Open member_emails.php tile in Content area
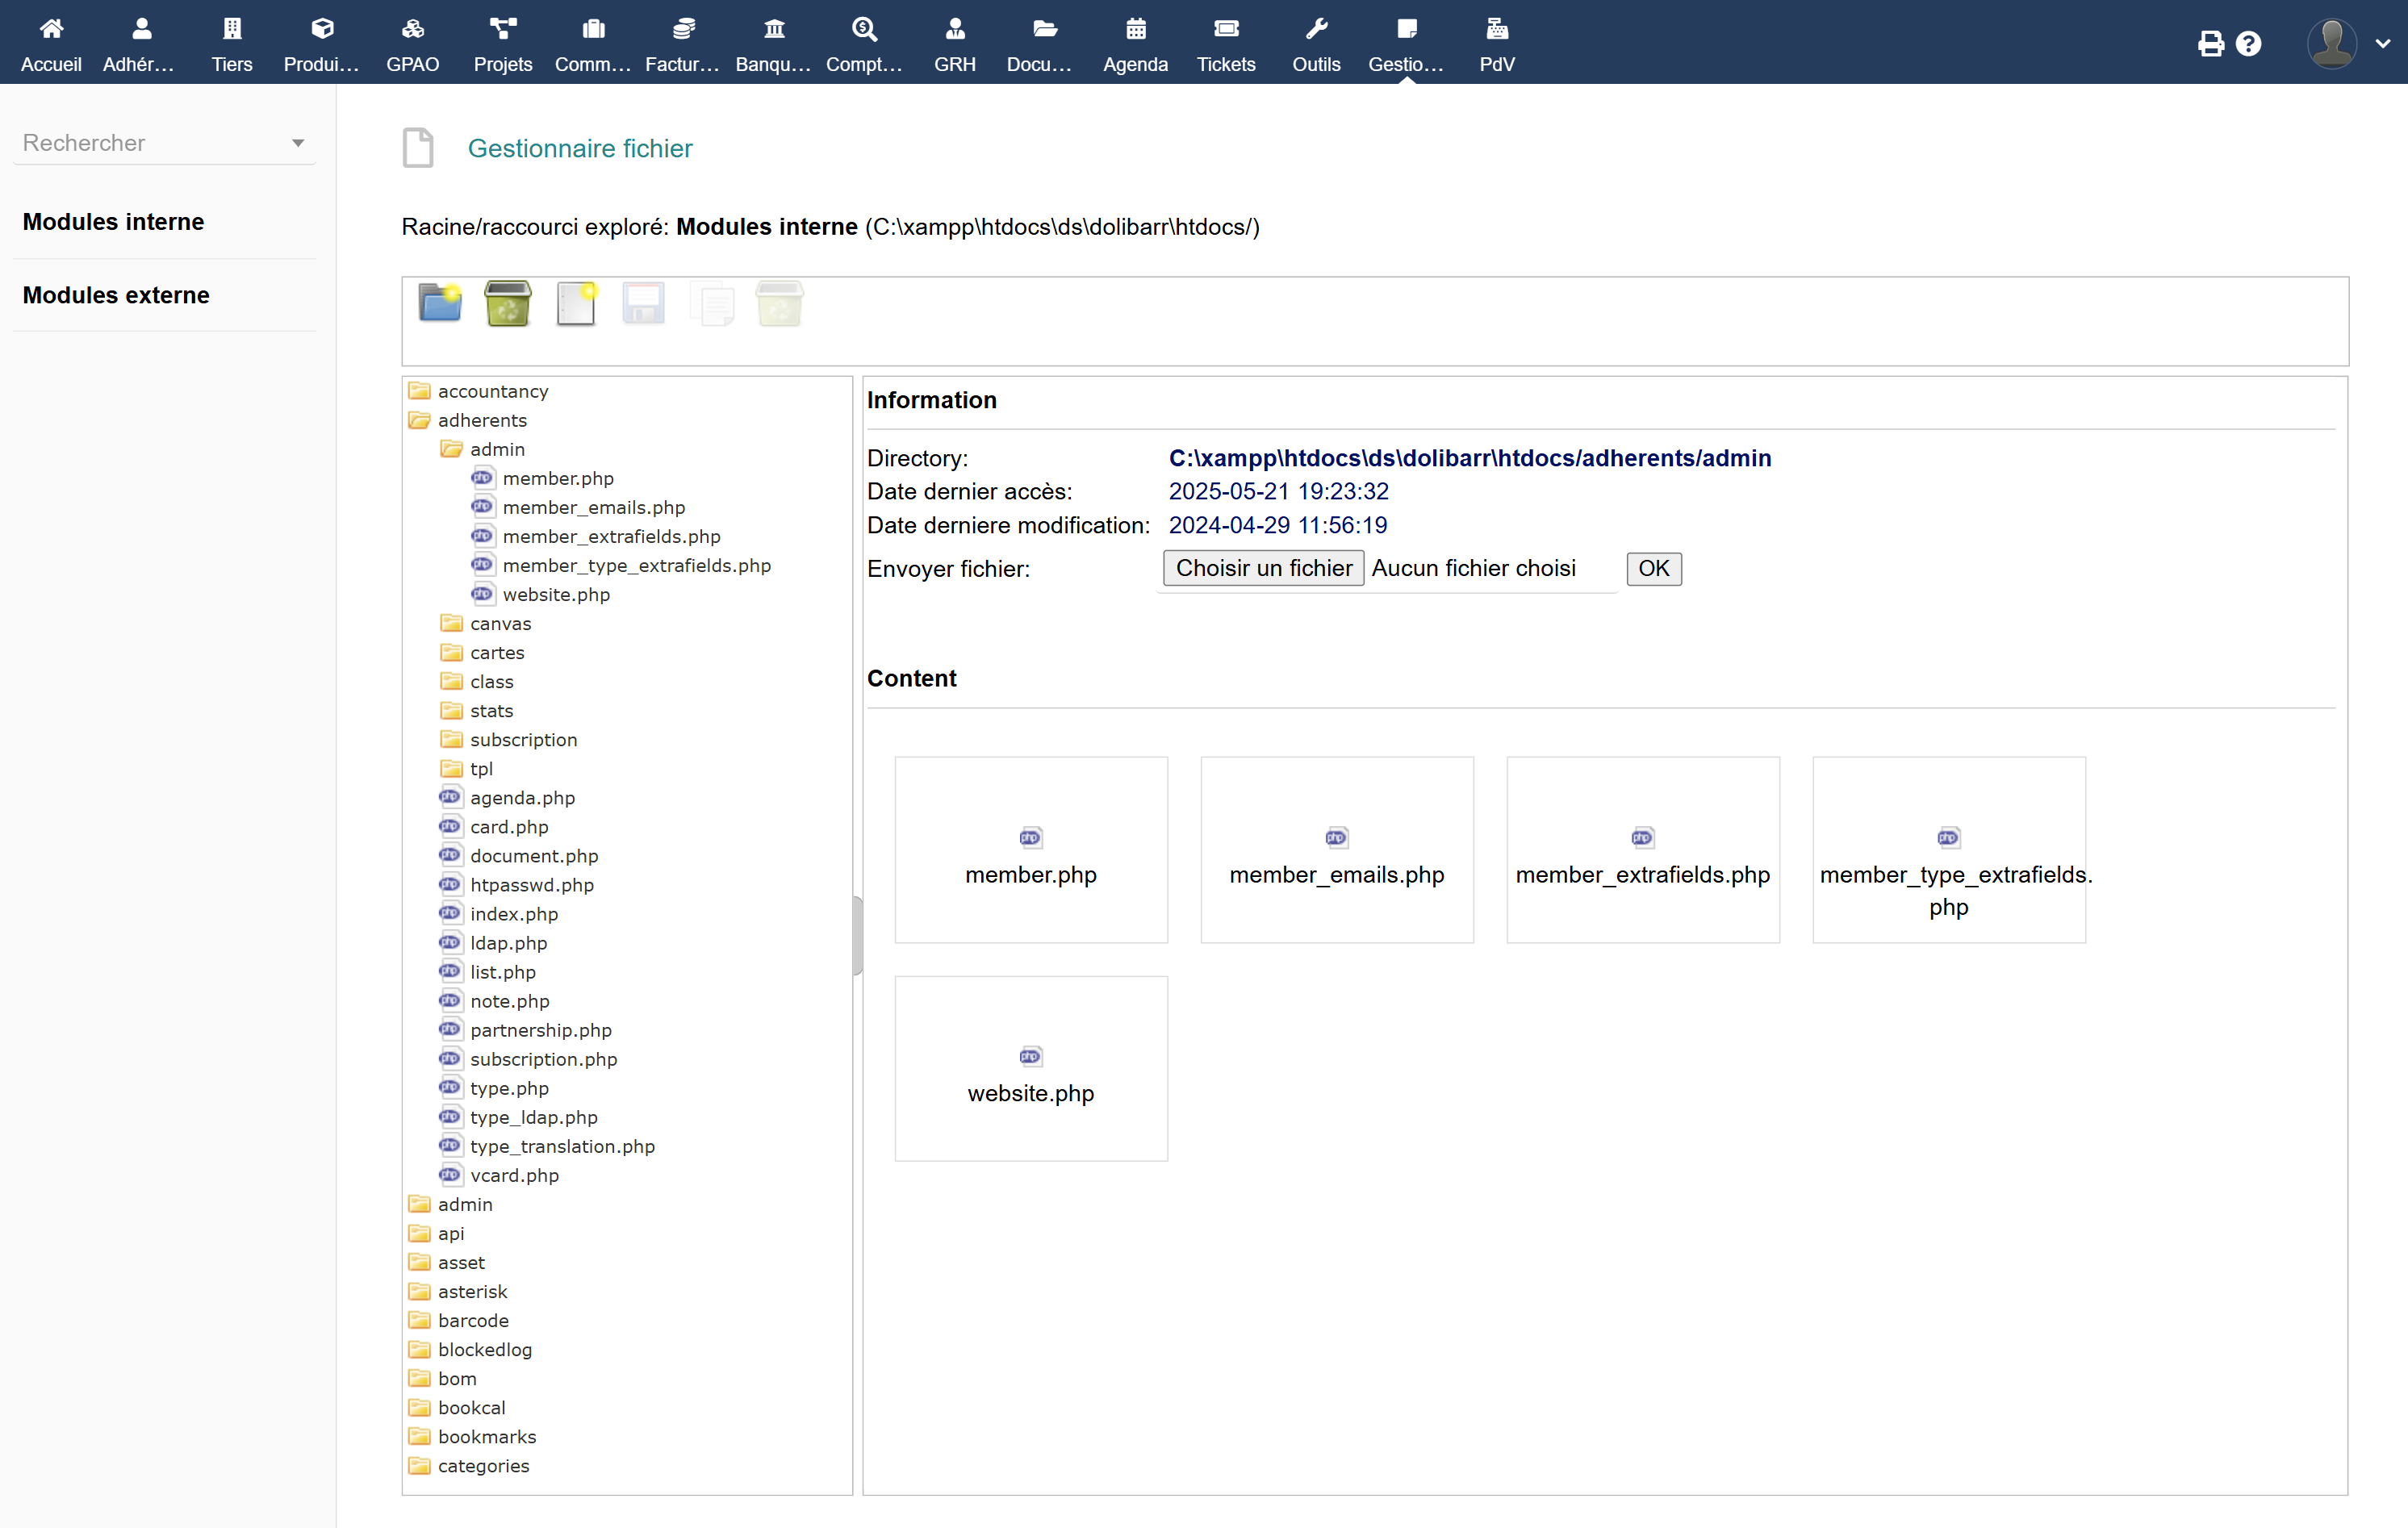Screen dimensions: 2408x1528 1336,850
